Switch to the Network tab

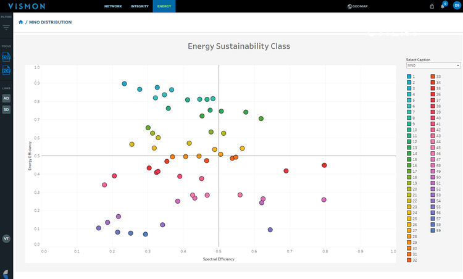[113, 6]
